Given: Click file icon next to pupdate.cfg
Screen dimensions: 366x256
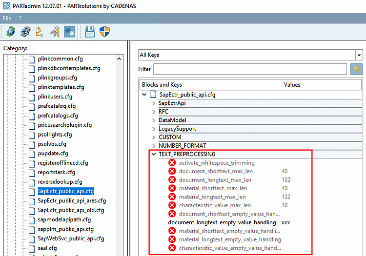Looking at the screenshot, I should pyautogui.click(x=32, y=154).
